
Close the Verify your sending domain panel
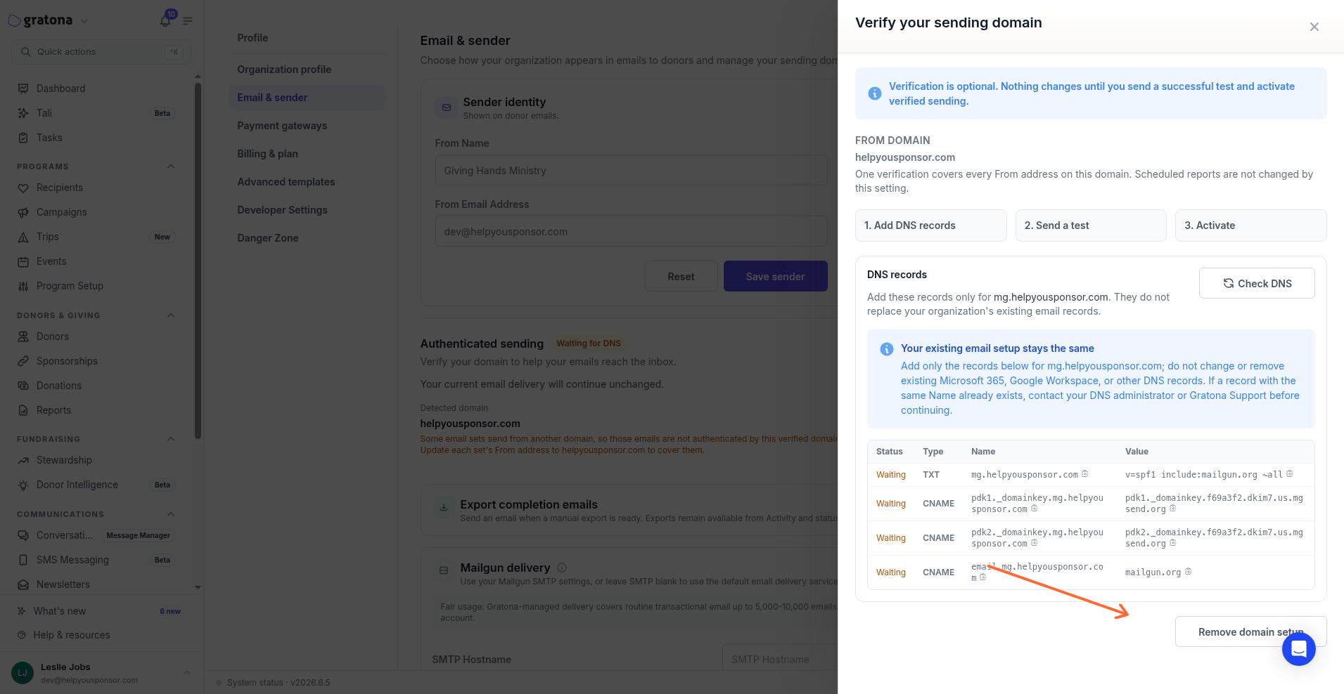1314,27
